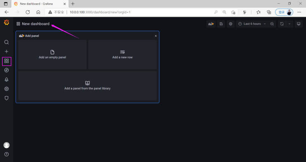Open the user profile avatar in sidebar
Viewport: 306px width, 162px height.
point(7,145)
